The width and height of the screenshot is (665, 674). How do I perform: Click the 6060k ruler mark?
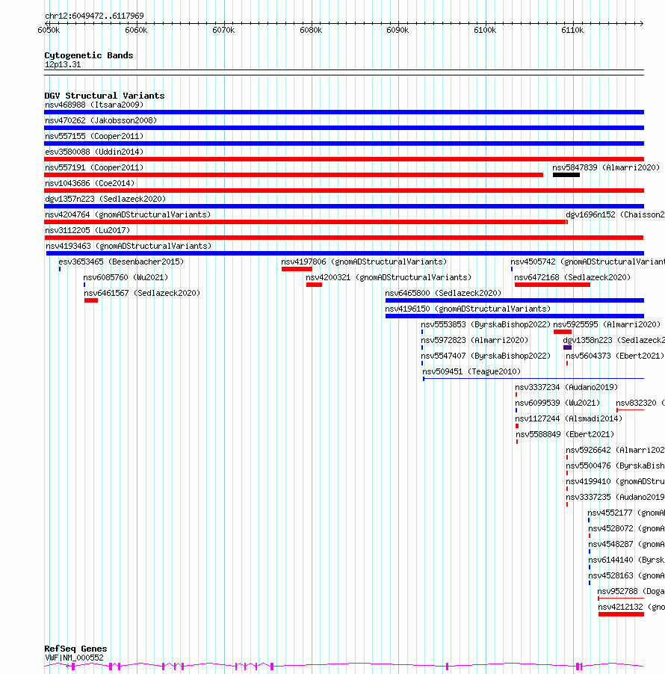(x=136, y=30)
